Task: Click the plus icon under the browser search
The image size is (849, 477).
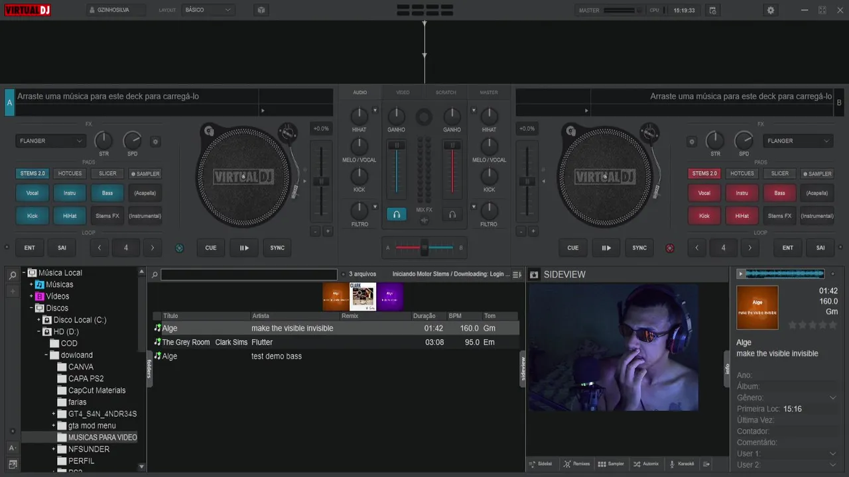Action: (13, 291)
